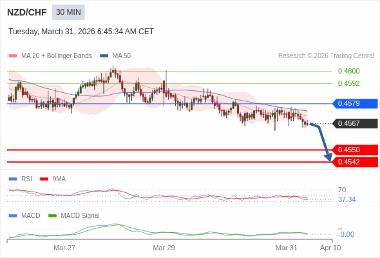
Task: Click the MACD legend color swatch
Action: tap(13, 216)
